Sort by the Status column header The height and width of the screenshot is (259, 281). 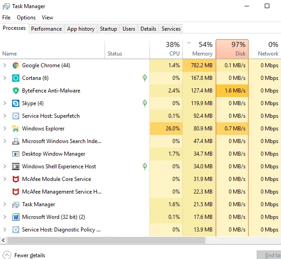point(127,49)
